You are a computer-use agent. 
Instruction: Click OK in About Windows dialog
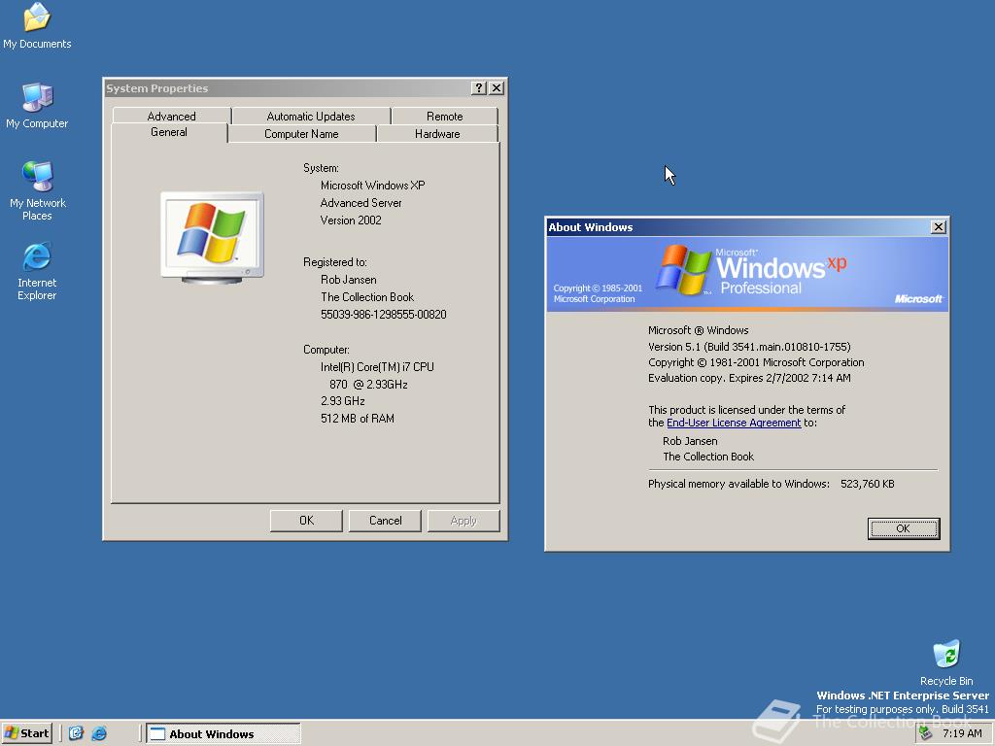(x=904, y=528)
